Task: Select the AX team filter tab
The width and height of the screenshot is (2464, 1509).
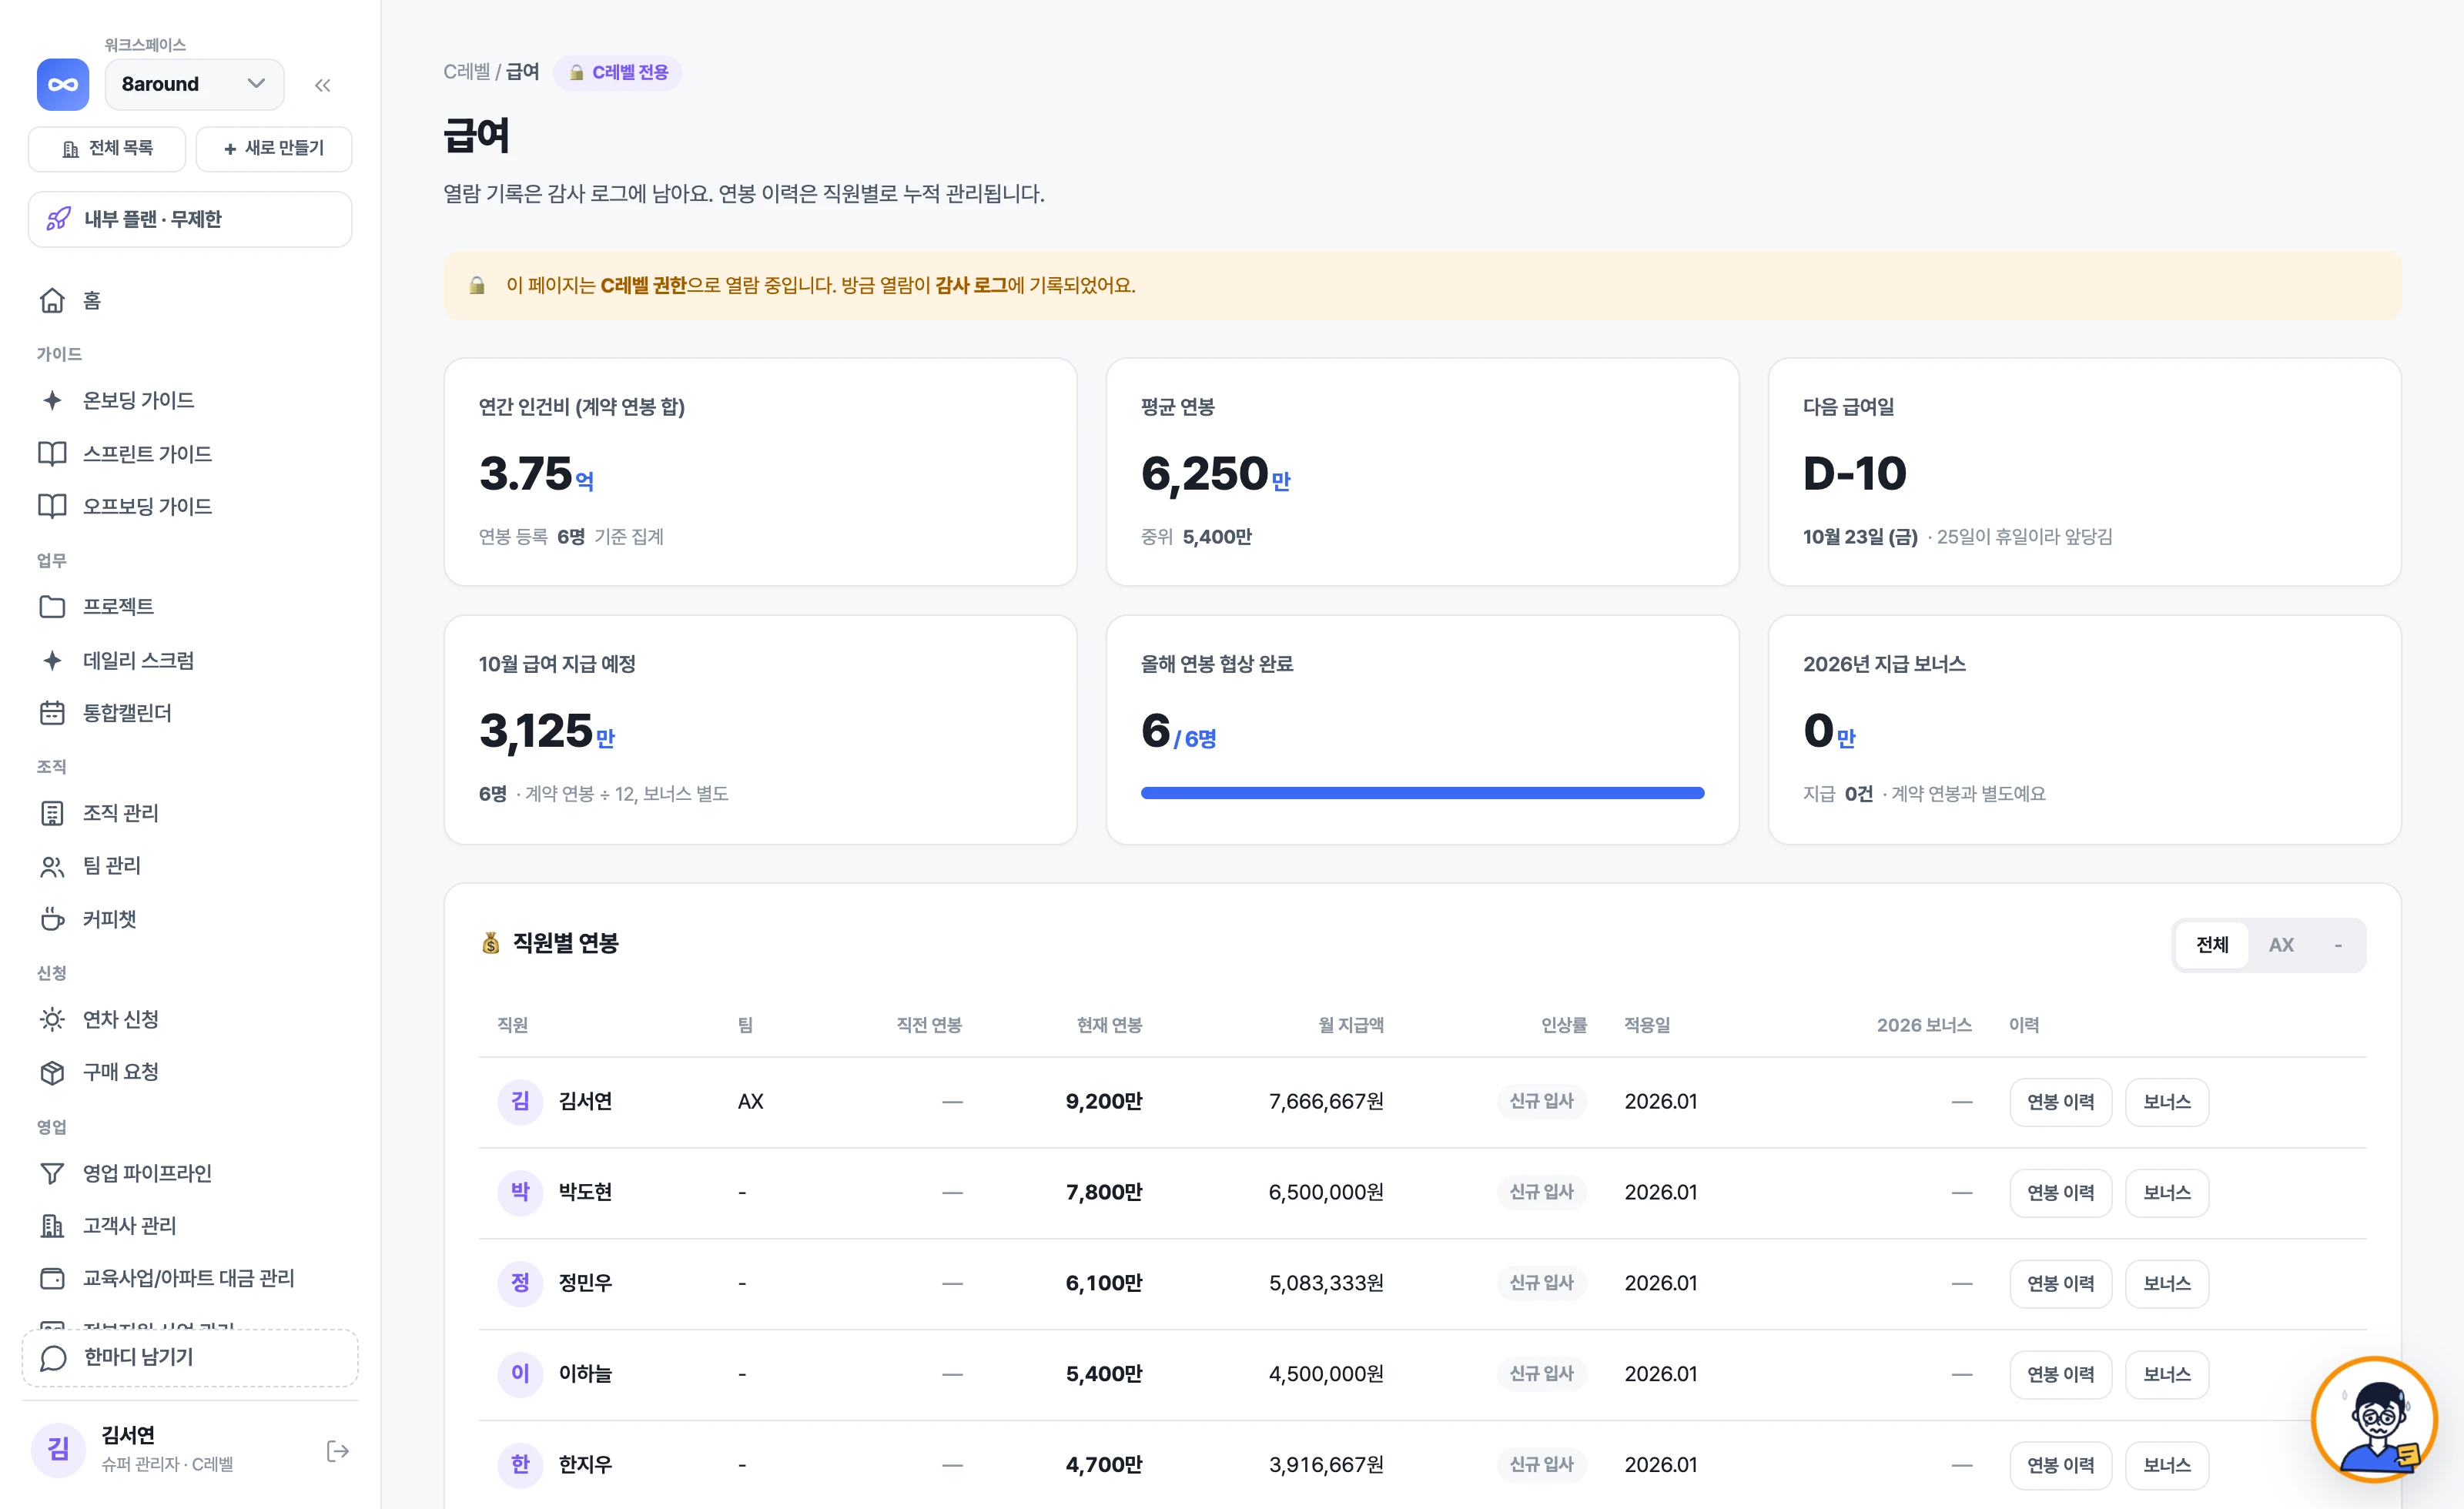Action: click(2281, 944)
